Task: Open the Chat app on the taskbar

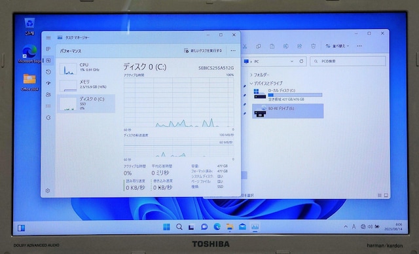Action: 204,227
